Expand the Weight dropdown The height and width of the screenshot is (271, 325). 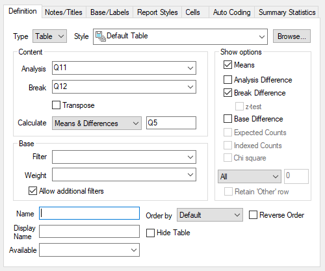click(x=124, y=175)
